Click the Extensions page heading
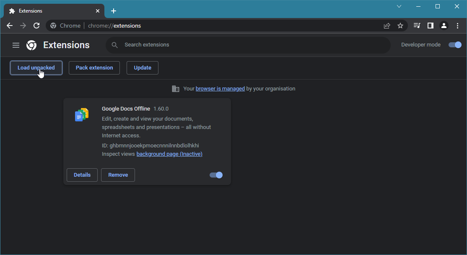467x255 pixels. pyautogui.click(x=66, y=45)
